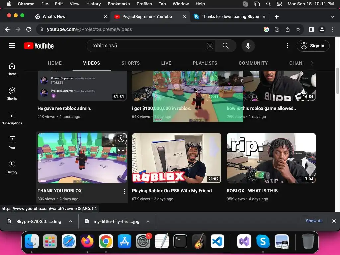Open the History menu in menu bar
The height and width of the screenshot is (255, 340).
click(x=93, y=4)
